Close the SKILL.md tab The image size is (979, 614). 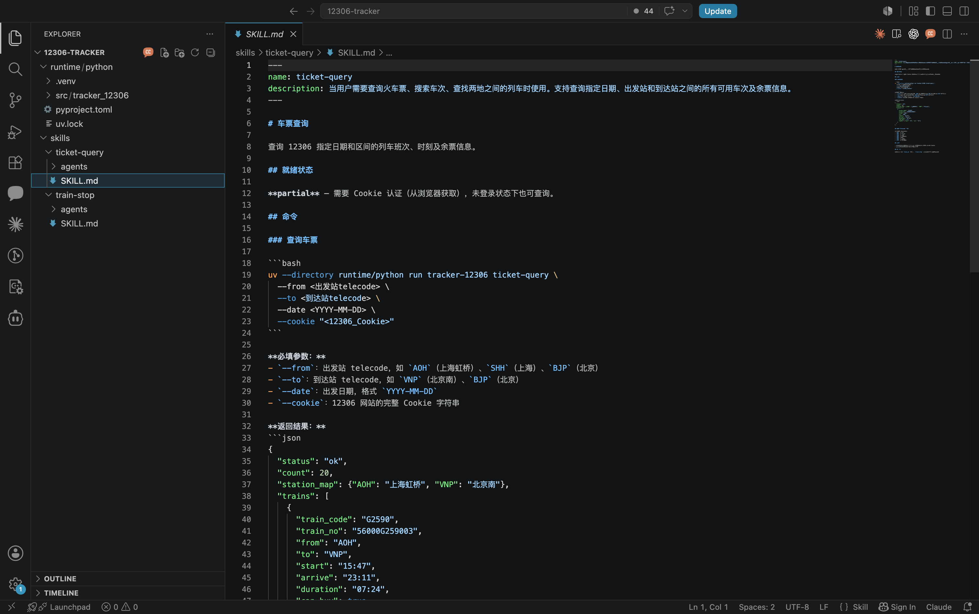pyautogui.click(x=293, y=34)
